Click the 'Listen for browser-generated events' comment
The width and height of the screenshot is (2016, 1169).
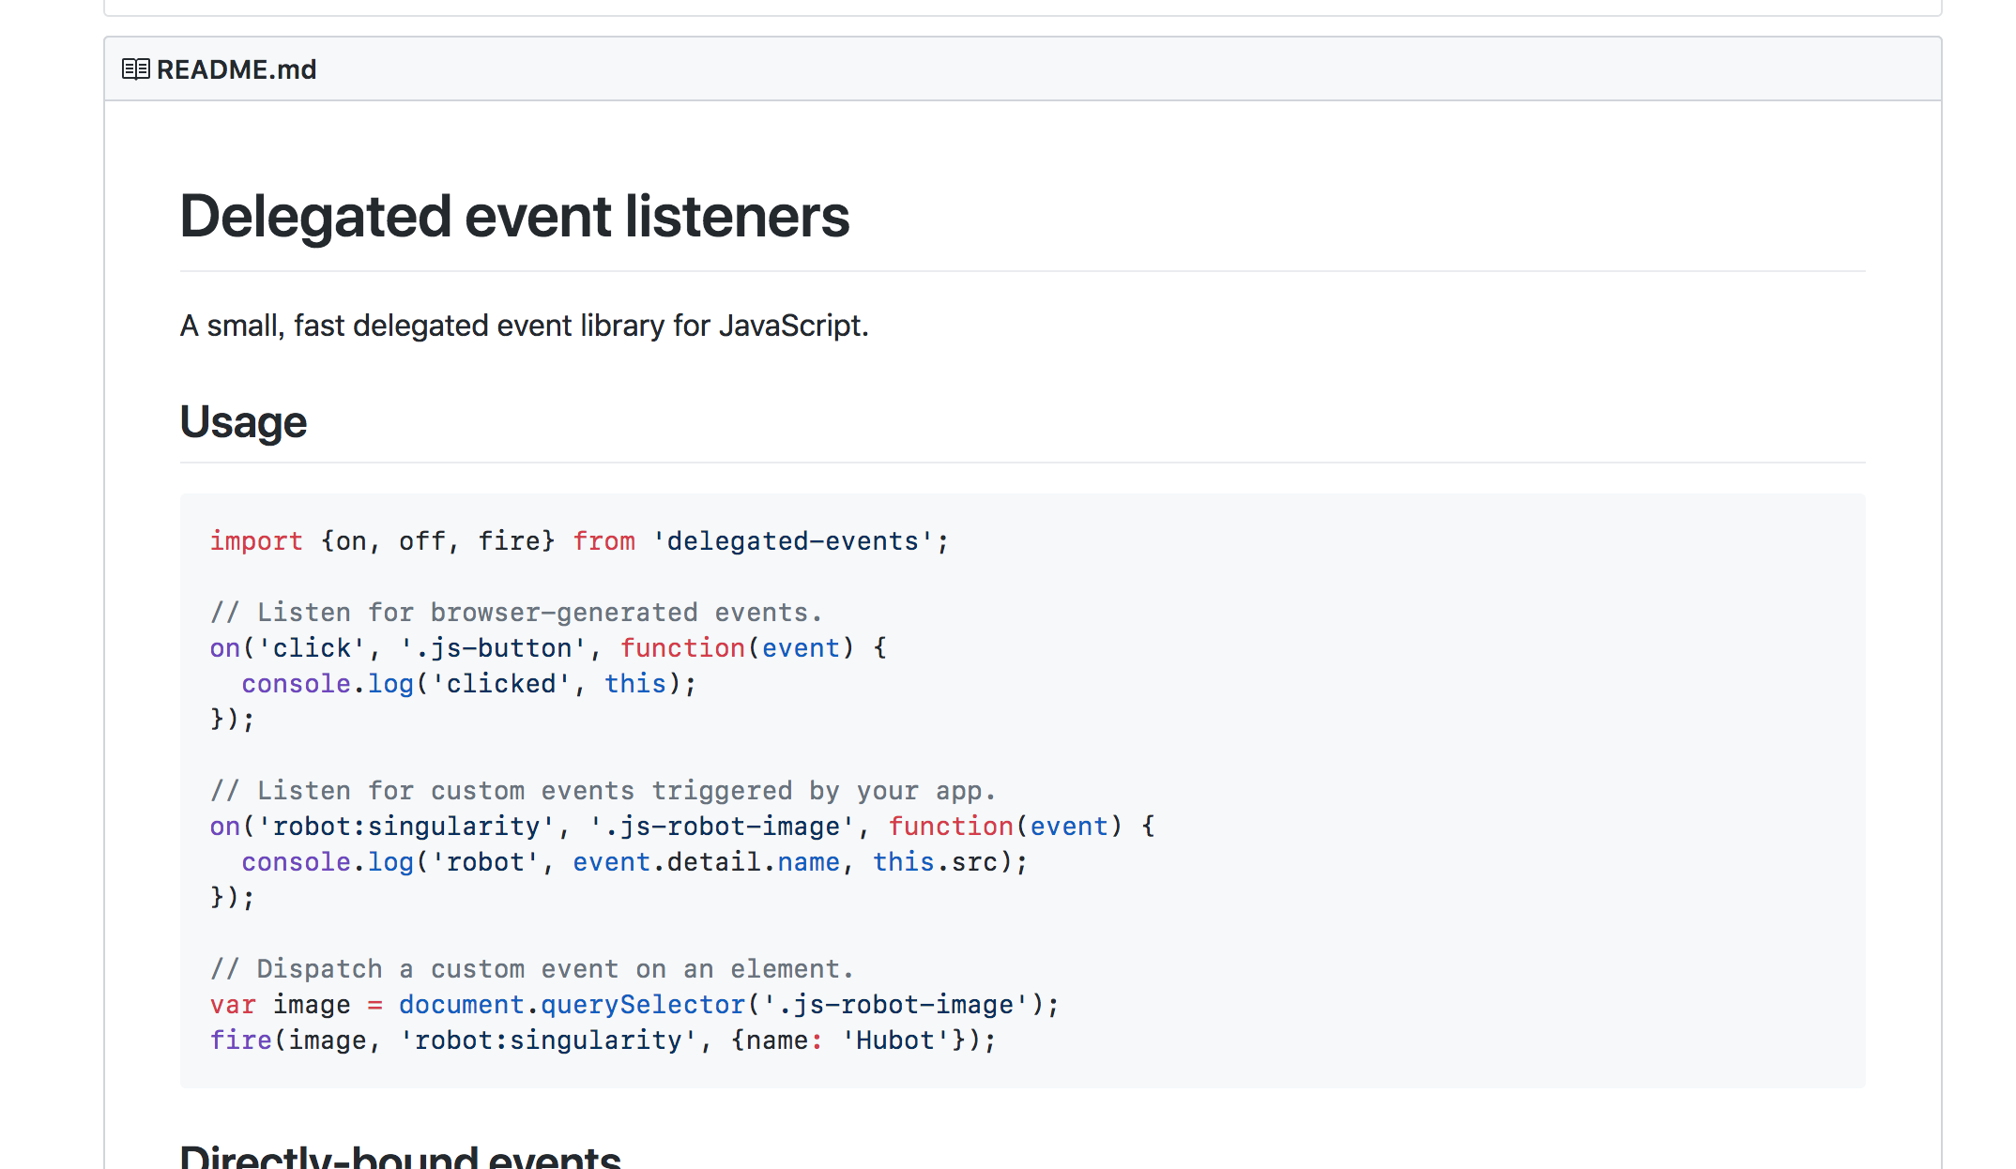click(516, 613)
